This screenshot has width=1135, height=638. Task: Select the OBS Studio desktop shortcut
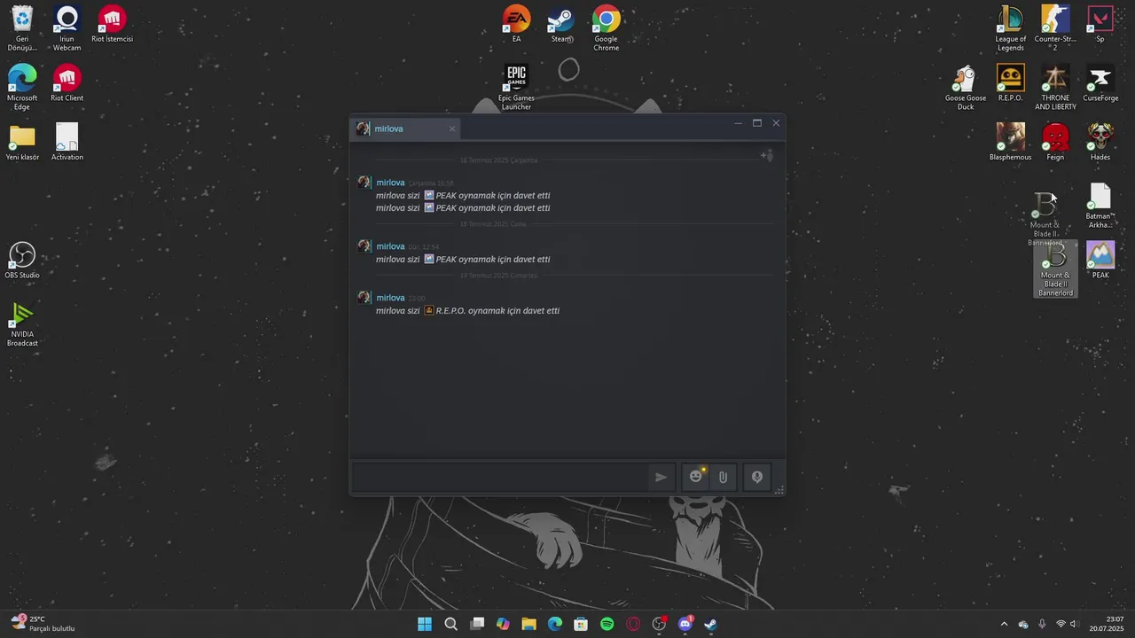tap(22, 260)
